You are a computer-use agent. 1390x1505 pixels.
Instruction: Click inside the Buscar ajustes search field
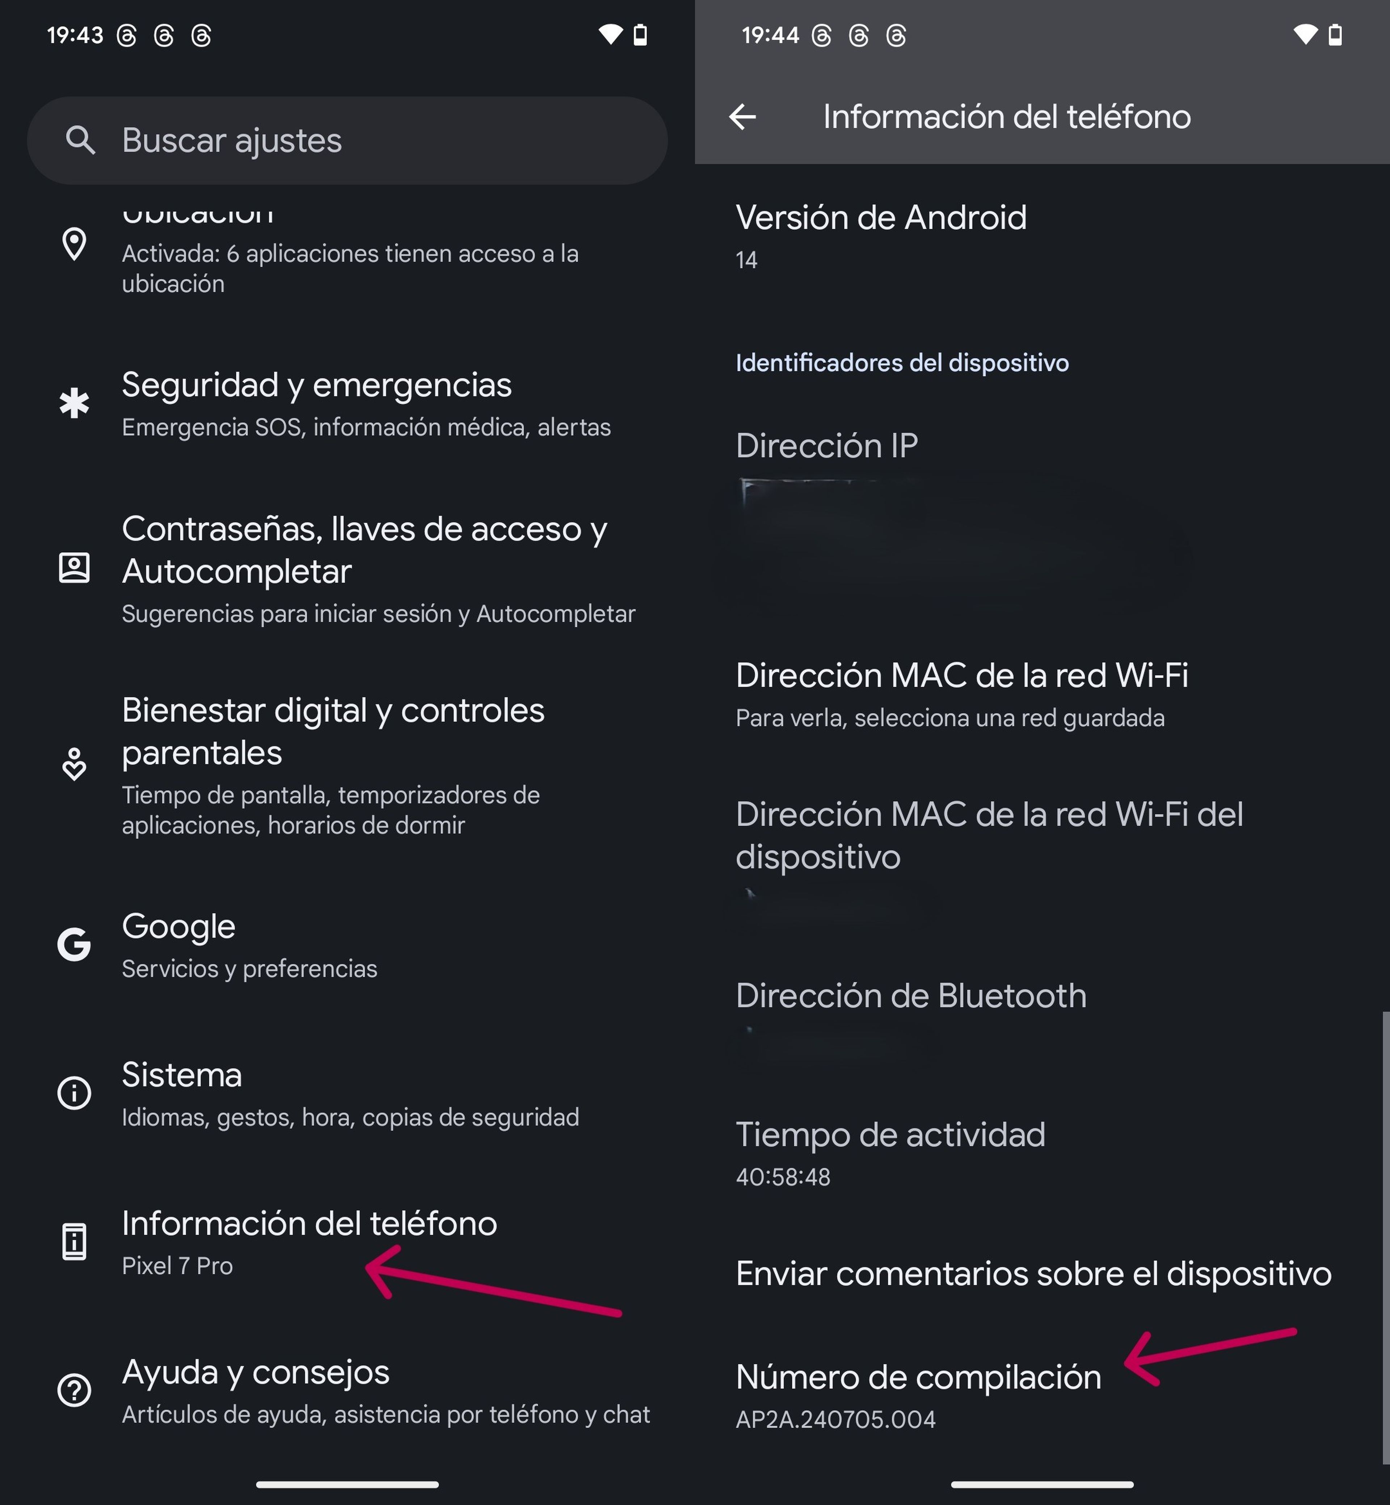pos(301,141)
